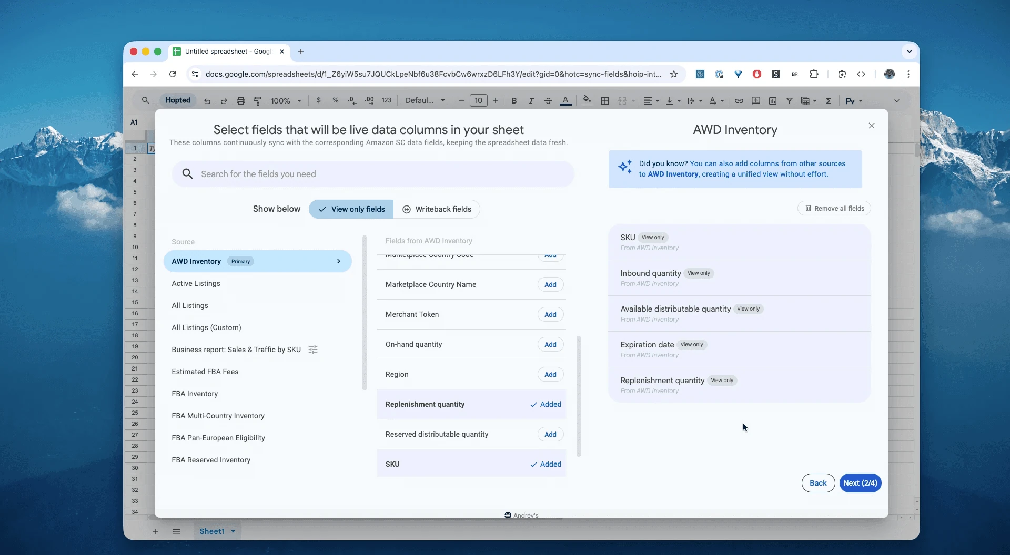Open a new browser tab
Screen dimensions: 1010x555
(301, 52)
